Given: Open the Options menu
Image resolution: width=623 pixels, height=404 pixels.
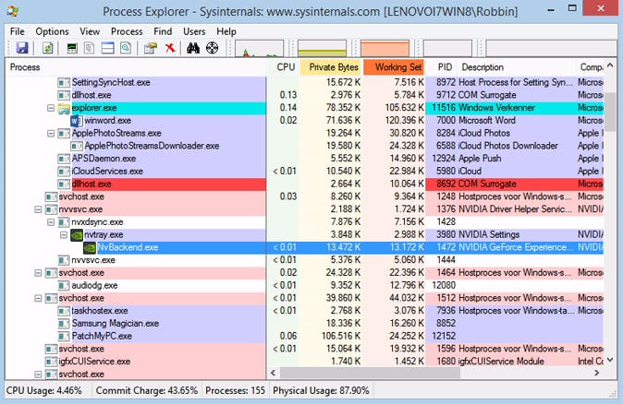Looking at the screenshot, I should pyautogui.click(x=52, y=31).
